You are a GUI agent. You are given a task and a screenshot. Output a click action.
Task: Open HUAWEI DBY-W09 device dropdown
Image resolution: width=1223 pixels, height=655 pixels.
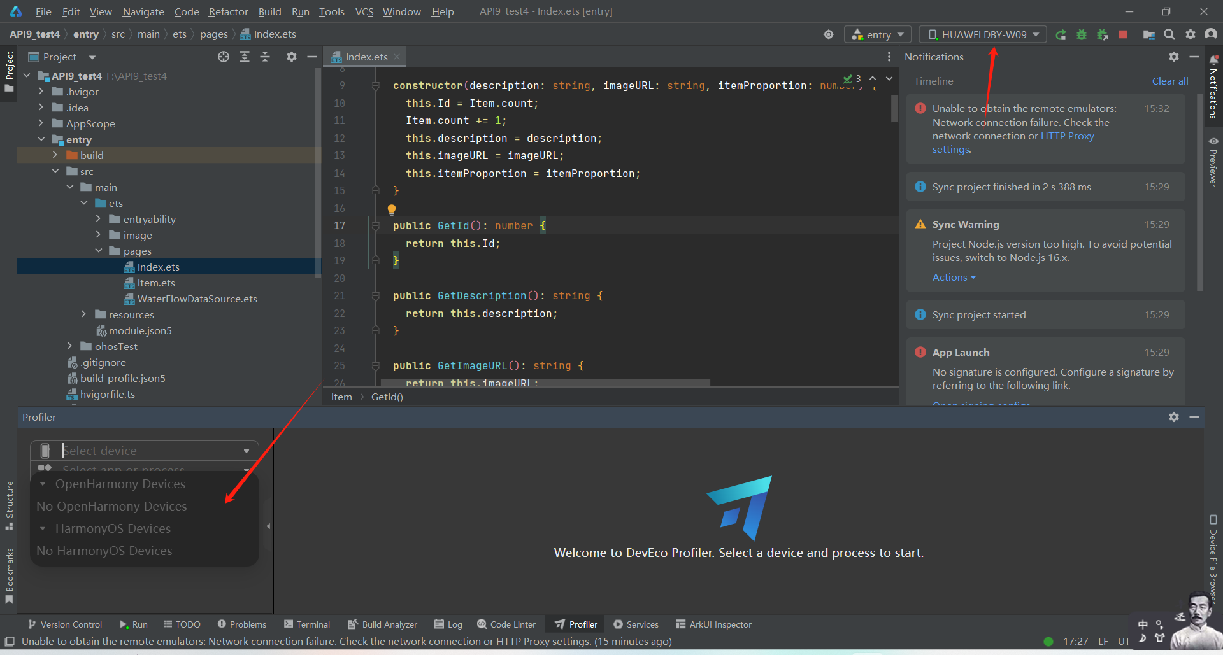click(x=983, y=34)
